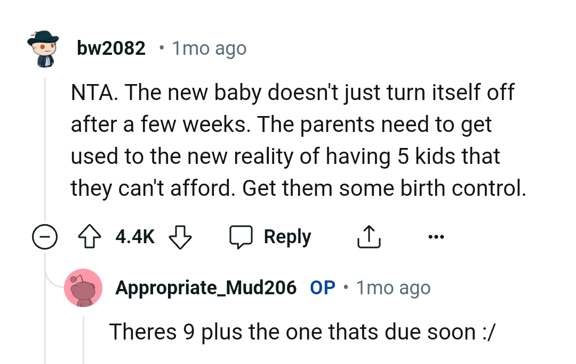Click the 4.4K vote count
Image resolution: width=576 pixels, height=364 pixels.
pyautogui.click(x=134, y=236)
